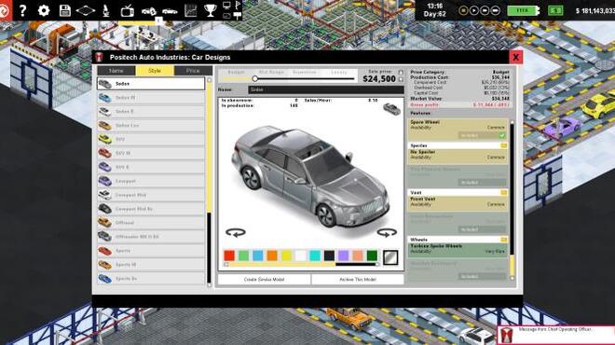Click the car Name input field

[x=325, y=90]
